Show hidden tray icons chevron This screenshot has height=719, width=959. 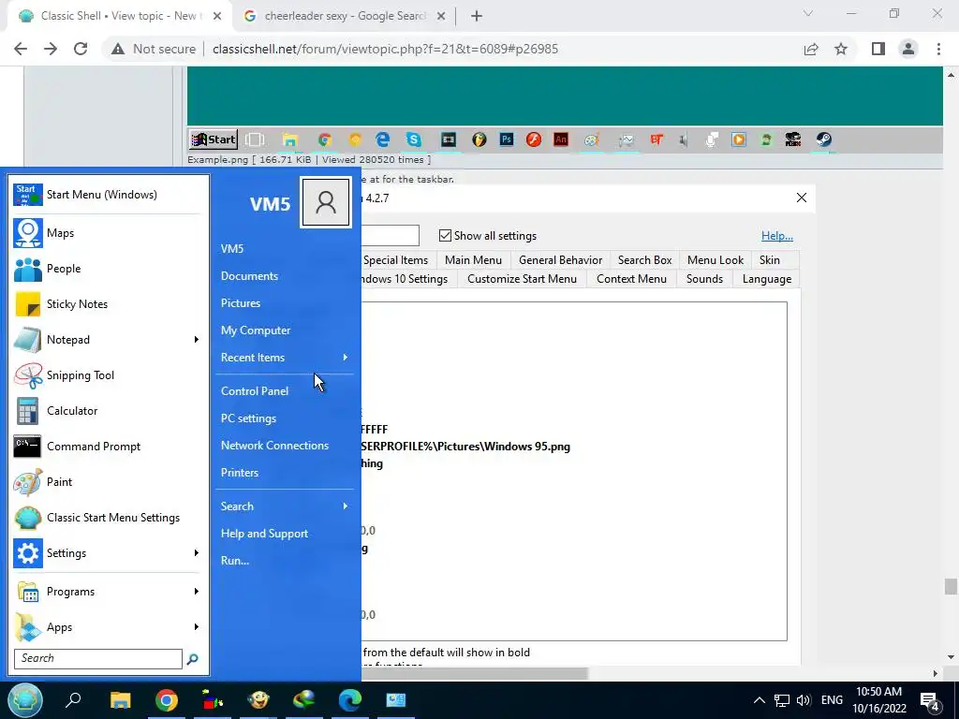point(759,700)
